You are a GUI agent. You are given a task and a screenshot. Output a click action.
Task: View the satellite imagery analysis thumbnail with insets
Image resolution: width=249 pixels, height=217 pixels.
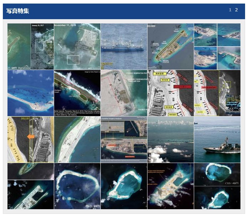click(x=124, y=139)
